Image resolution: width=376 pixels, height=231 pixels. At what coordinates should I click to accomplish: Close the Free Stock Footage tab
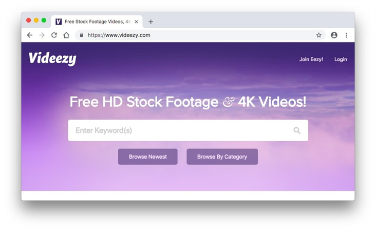click(x=136, y=22)
